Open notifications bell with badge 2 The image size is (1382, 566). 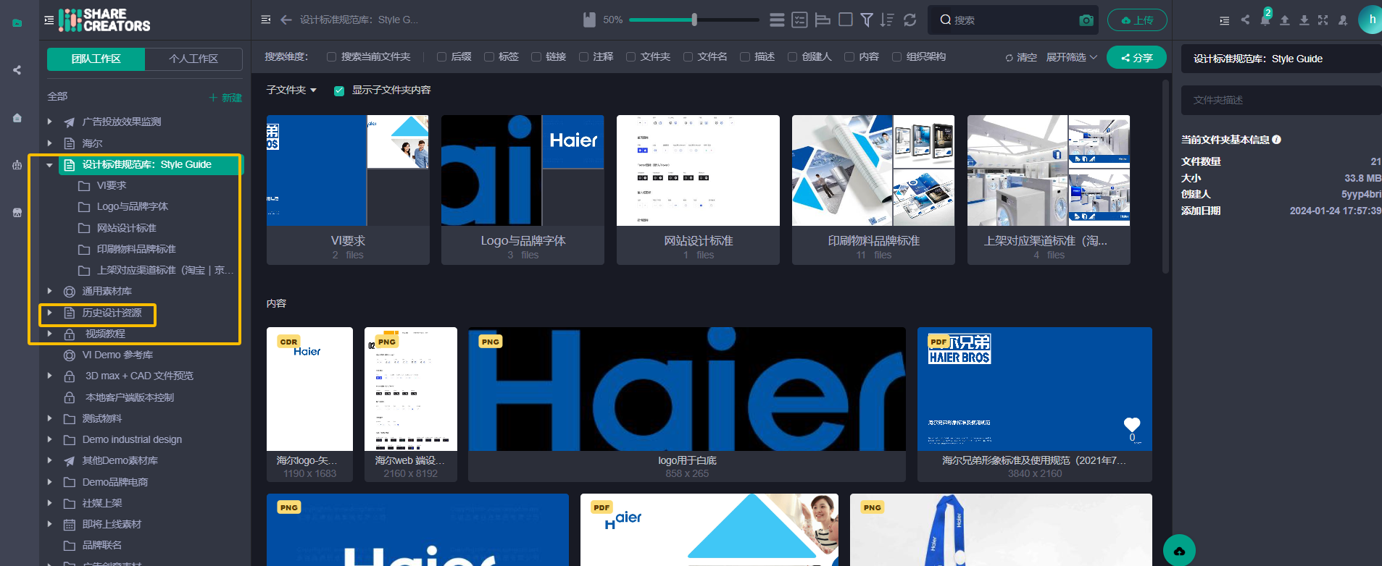coord(1265,20)
